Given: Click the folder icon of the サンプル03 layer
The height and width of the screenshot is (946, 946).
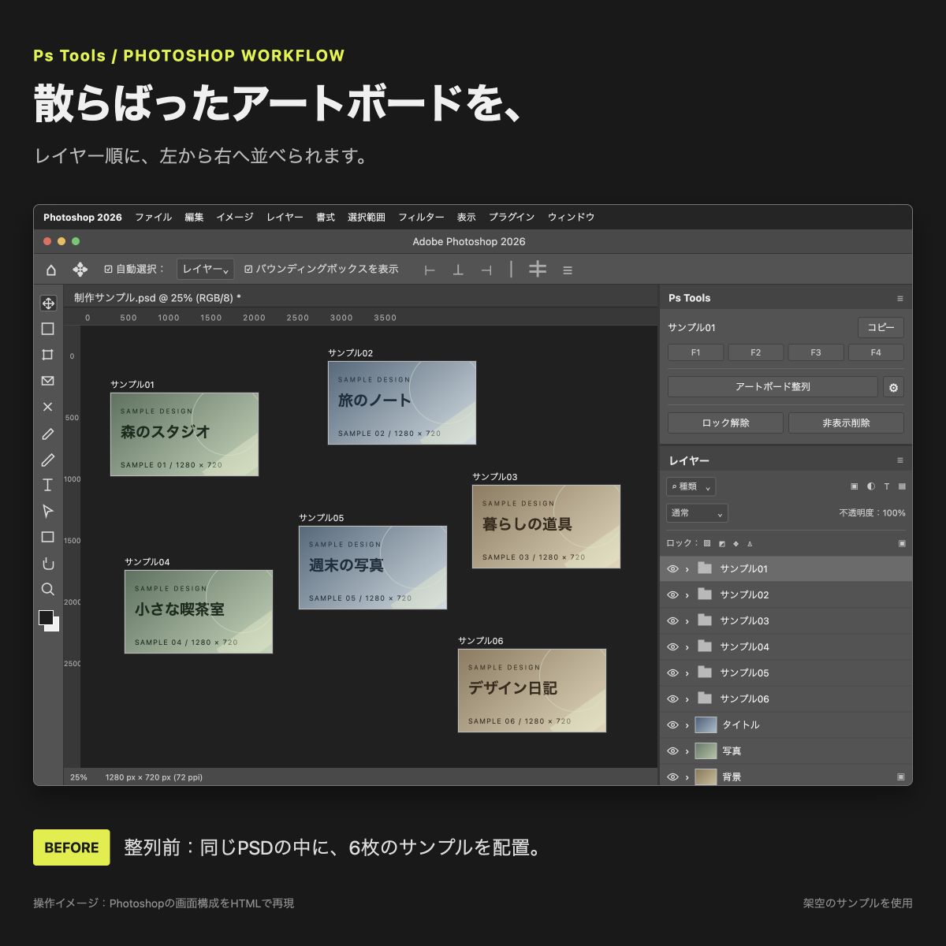Looking at the screenshot, I should [x=705, y=620].
